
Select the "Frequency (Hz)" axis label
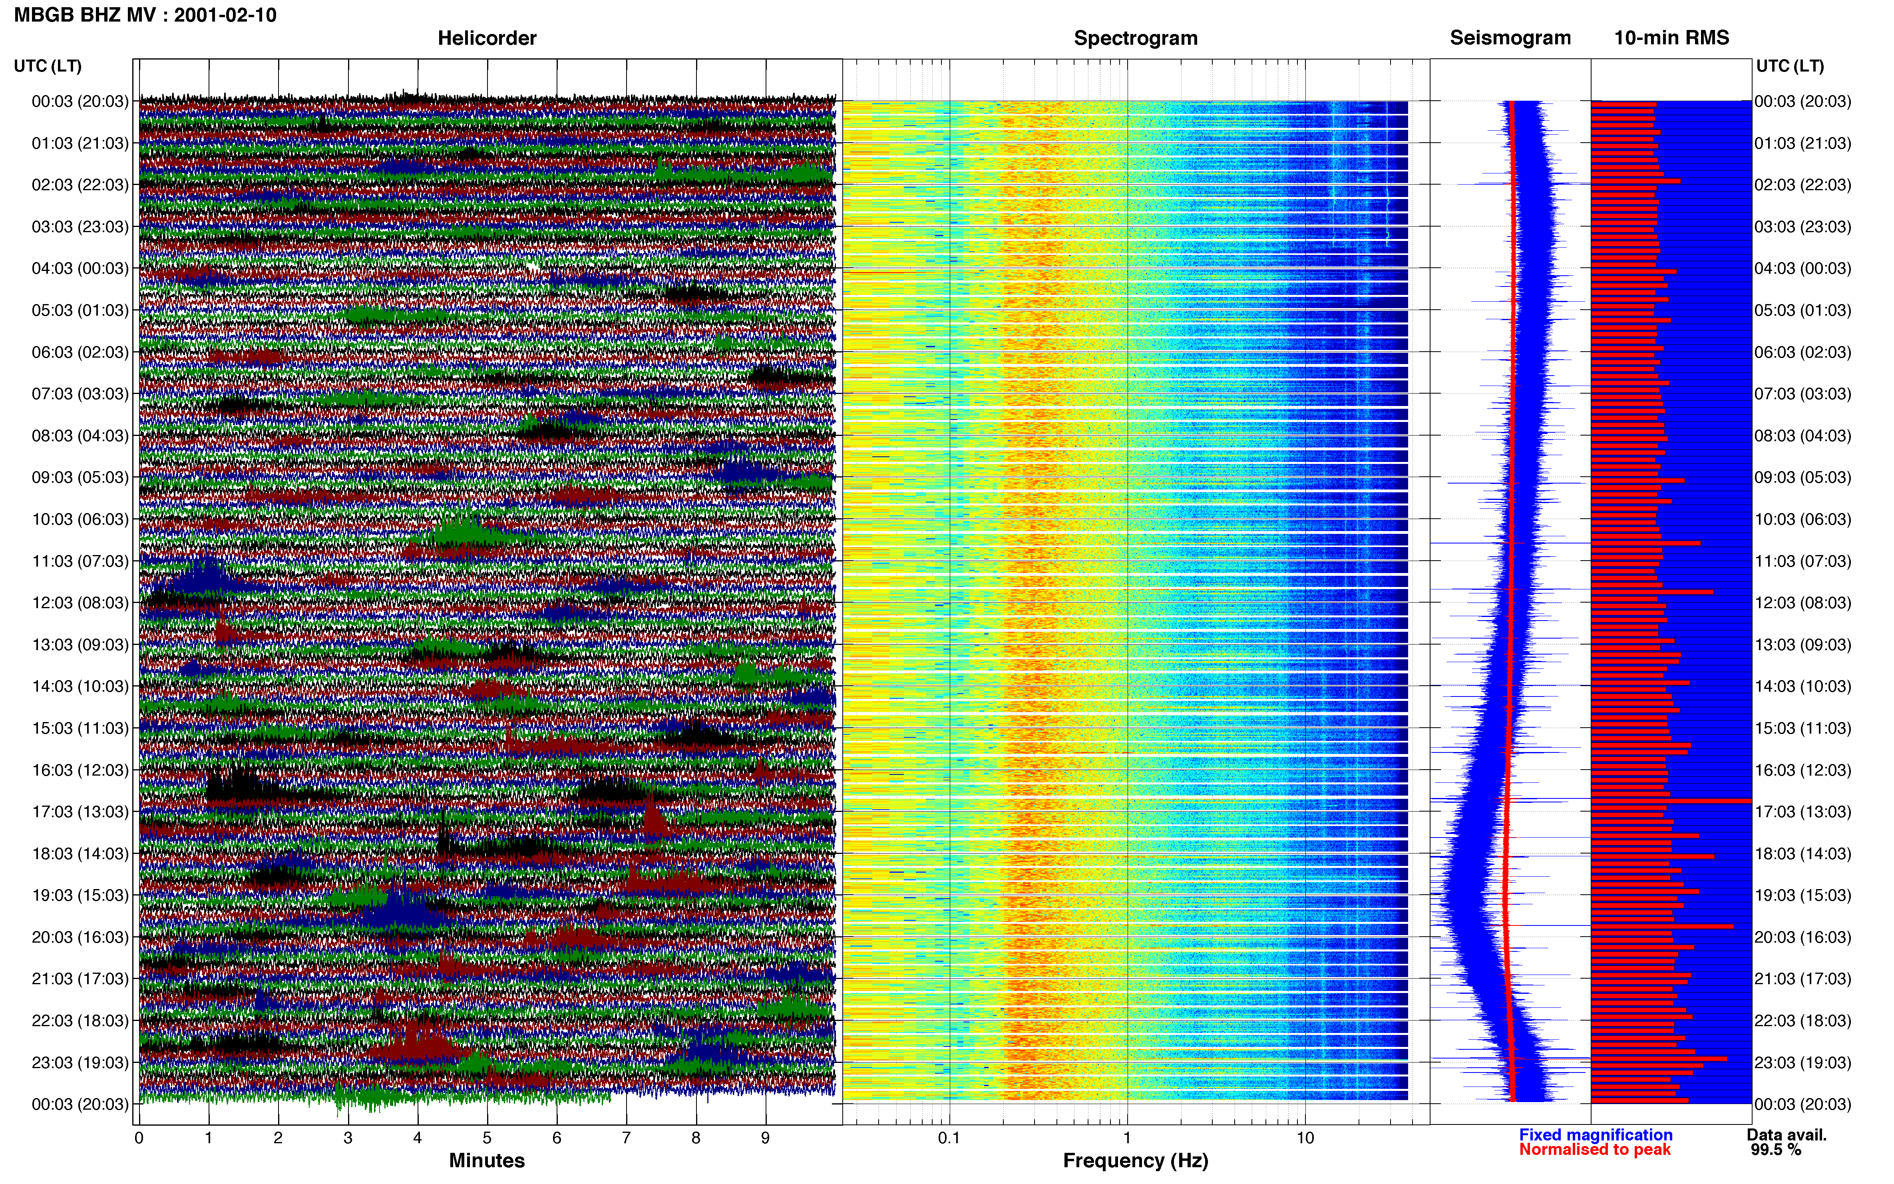(1135, 1160)
